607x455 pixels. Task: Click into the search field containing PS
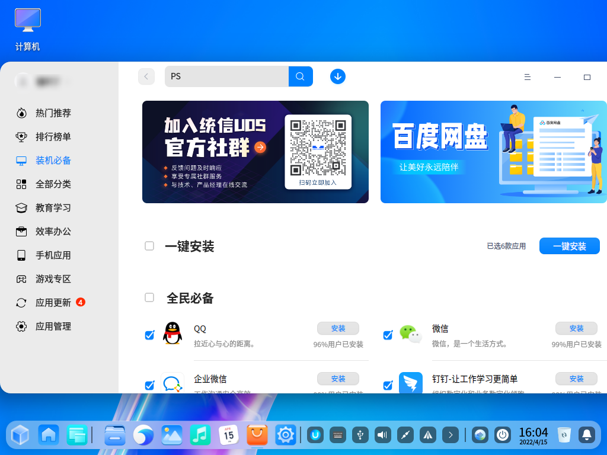click(x=227, y=76)
